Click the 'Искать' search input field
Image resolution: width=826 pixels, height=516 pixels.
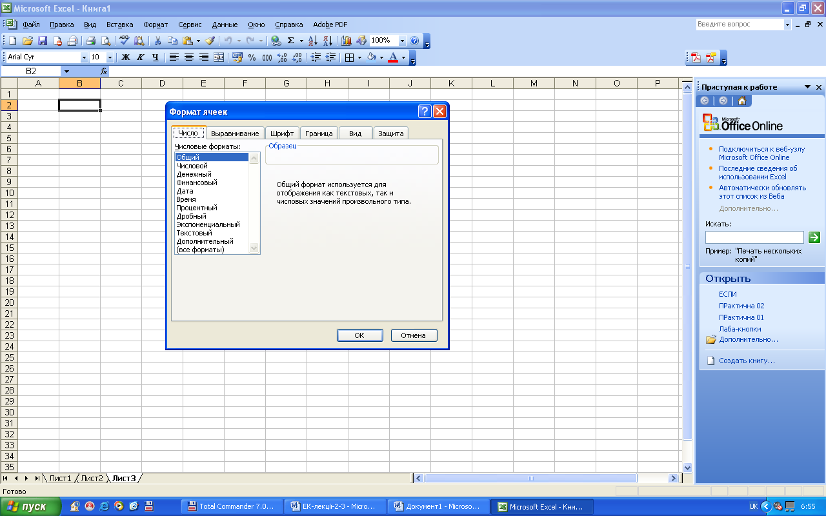click(754, 237)
